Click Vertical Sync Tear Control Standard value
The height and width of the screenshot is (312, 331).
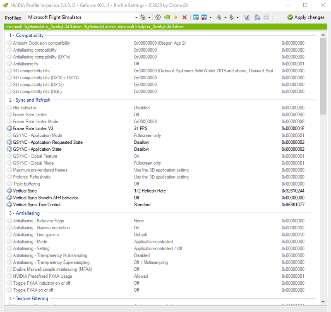tap(142, 205)
